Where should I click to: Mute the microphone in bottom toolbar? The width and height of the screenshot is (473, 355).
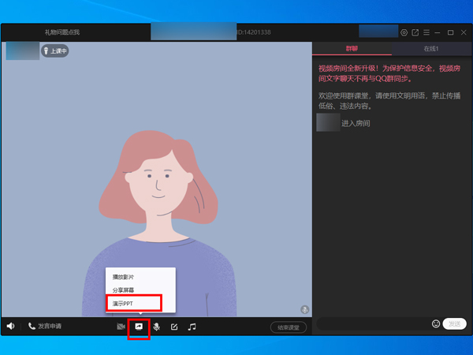156,327
